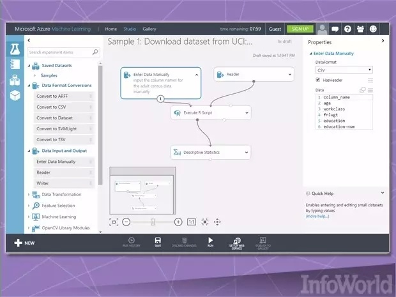
Task: Expand OpenCV Library Modules group
Action: coord(29,228)
